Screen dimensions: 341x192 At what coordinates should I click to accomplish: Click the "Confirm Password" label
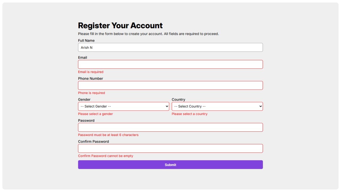[94, 142]
